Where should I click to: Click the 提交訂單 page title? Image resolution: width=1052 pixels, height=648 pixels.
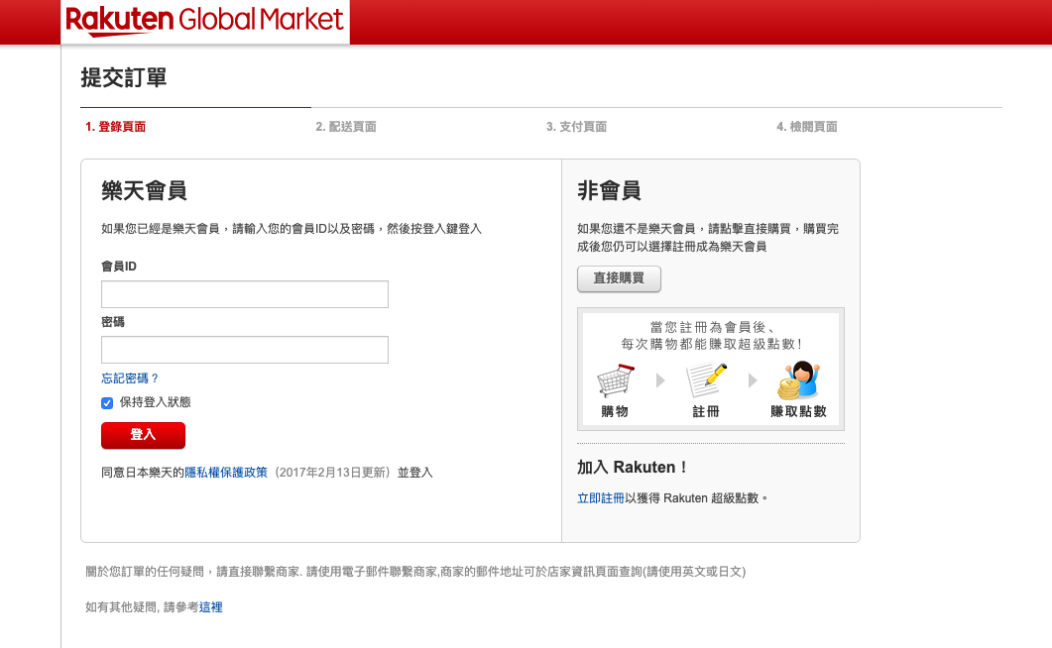[x=124, y=77]
